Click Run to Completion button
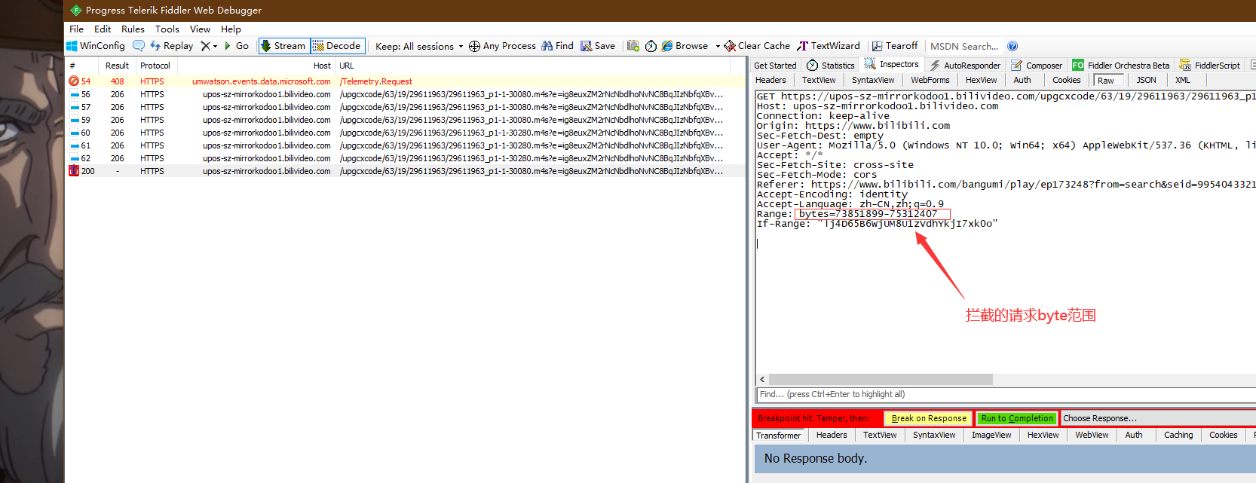Viewport: 1256px width, 483px height. pos(1017,418)
